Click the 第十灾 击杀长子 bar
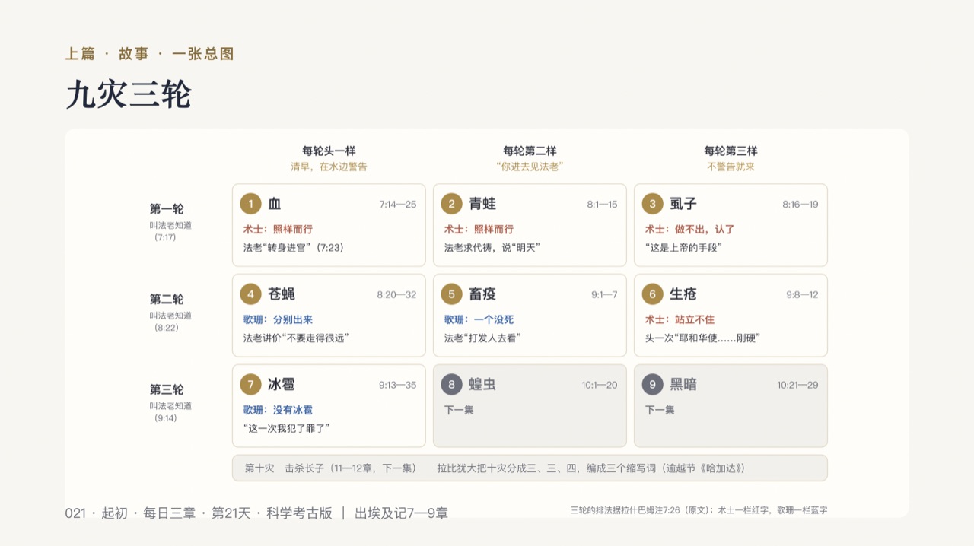Screen dimensions: 974x546 (530, 468)
